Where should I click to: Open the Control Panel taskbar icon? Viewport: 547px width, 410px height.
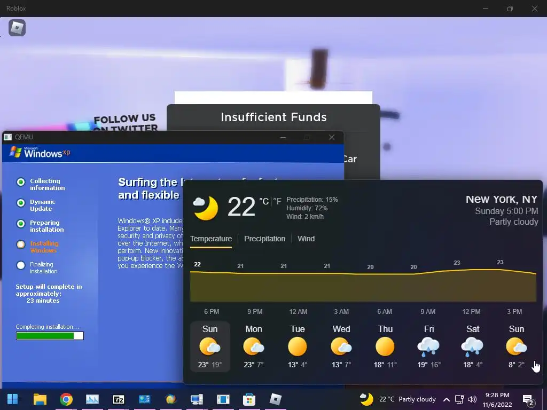[x=144, y=399]
